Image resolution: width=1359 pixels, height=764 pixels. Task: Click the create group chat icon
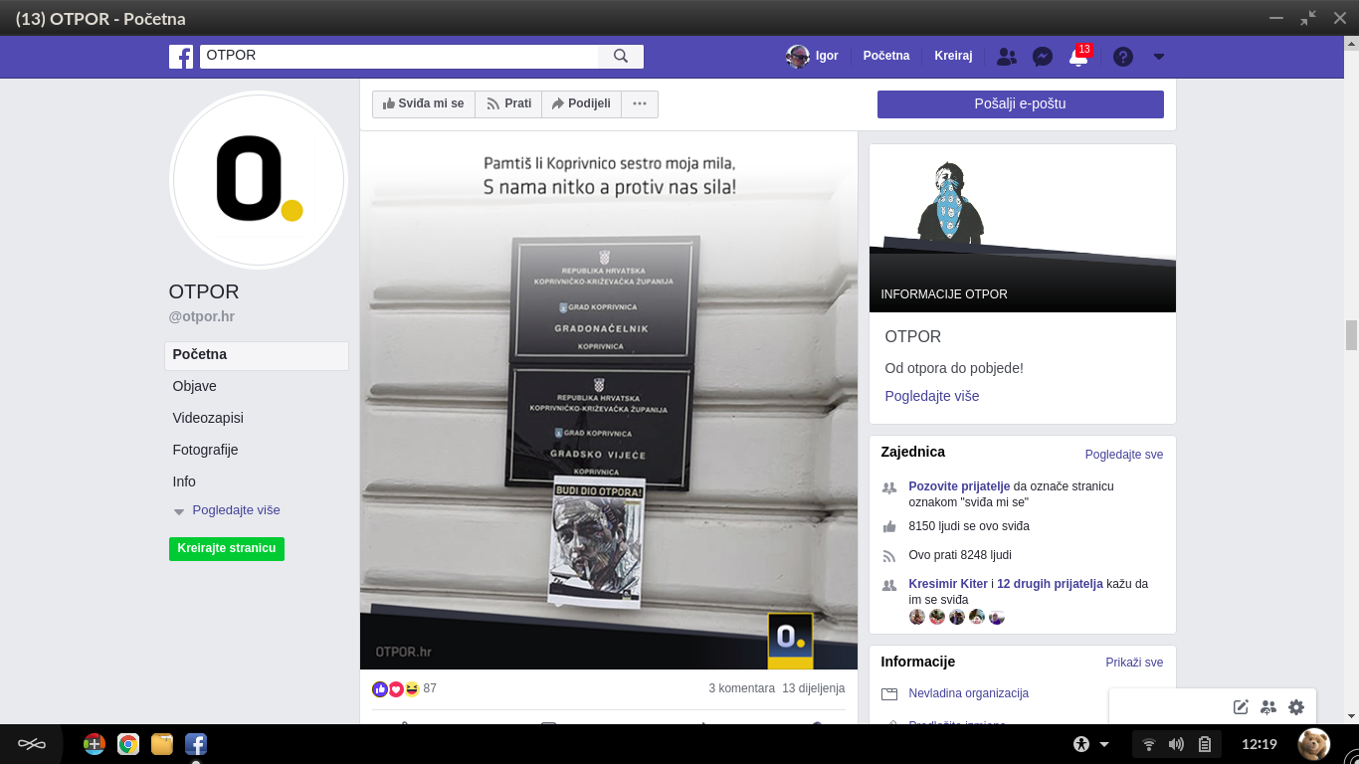point(1267,707)
